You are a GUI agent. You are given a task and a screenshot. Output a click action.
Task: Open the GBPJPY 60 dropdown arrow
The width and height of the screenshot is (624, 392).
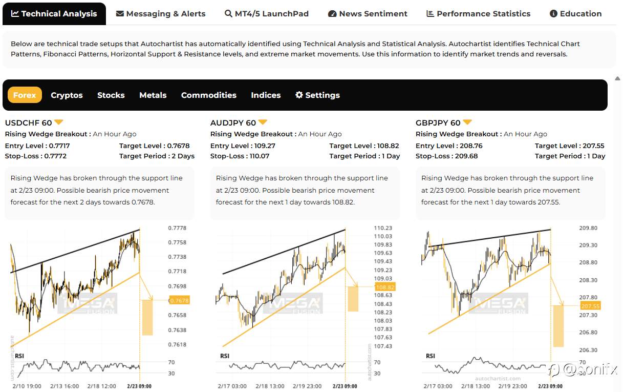[467, 122]
